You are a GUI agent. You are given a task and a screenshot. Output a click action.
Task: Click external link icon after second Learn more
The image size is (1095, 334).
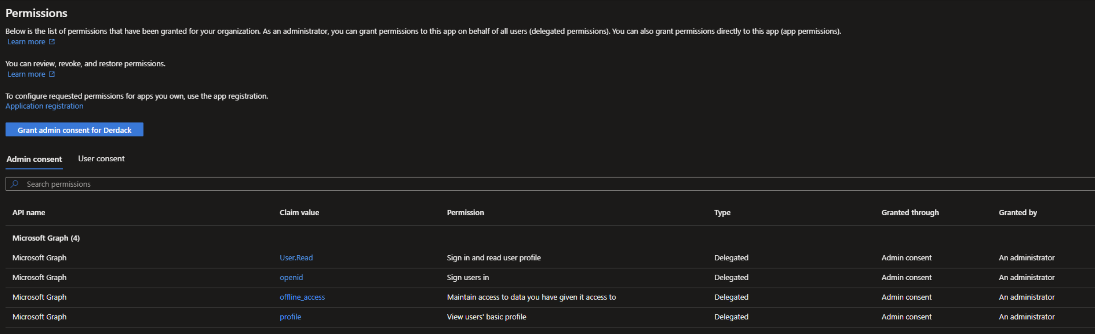coord(52,74)
